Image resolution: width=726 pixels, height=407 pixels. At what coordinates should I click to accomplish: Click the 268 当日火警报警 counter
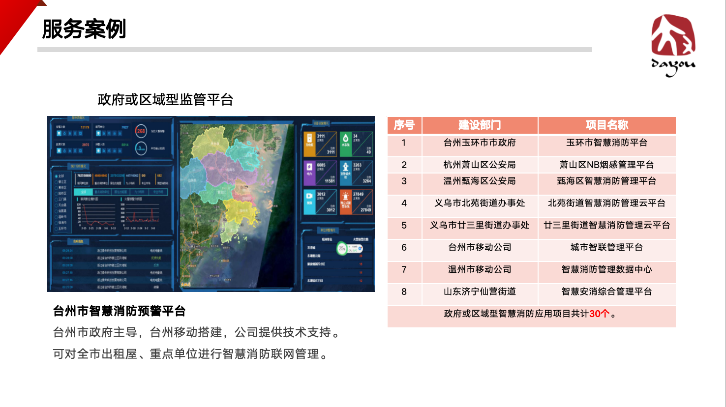(x=140, y=131)
